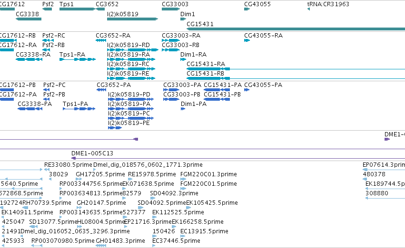Select the l(2)k05819-RE transcript label
The height and width of the screenshot is (248, 405).
[128, 74]
